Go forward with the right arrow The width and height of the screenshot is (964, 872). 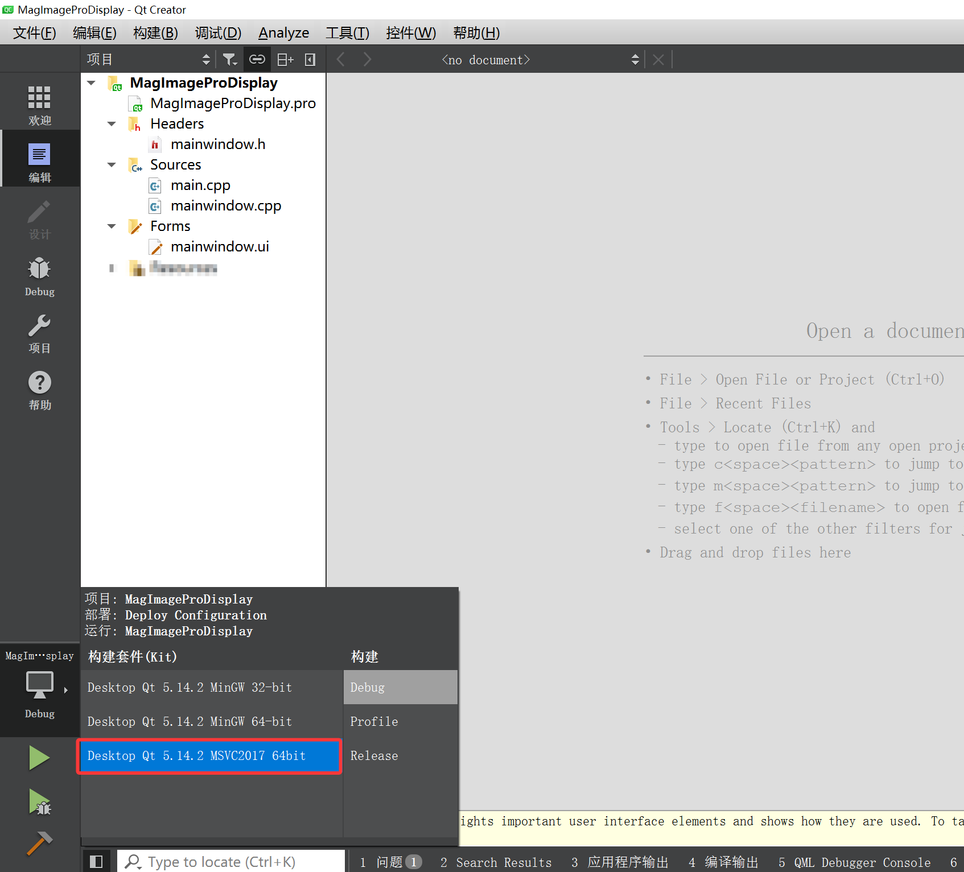367,60
